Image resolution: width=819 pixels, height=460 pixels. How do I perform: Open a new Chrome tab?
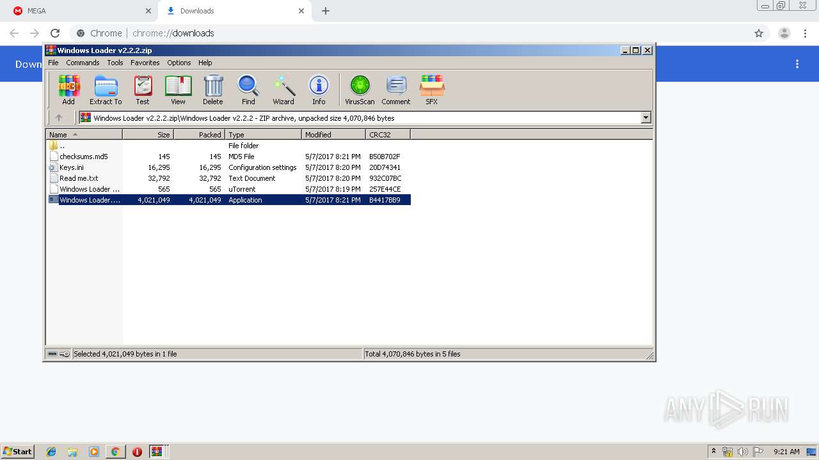(326, 11)
